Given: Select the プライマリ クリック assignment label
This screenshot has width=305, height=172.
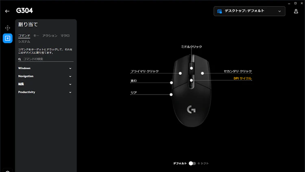Looking at the screenshot, I should (x=144, y=71).
